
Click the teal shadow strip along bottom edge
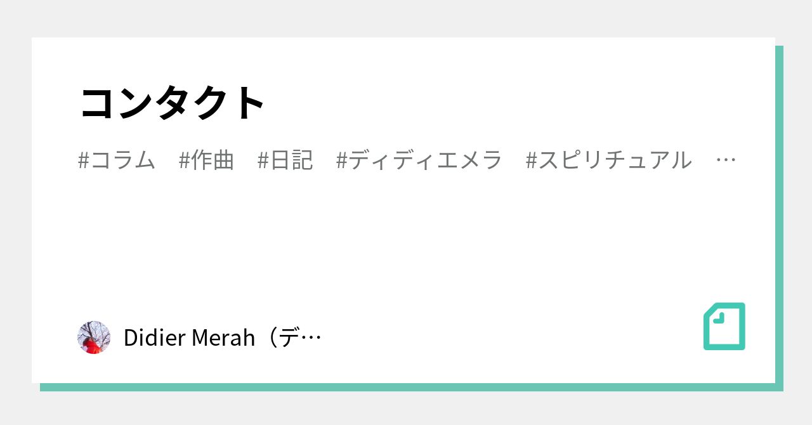[406, 387]
